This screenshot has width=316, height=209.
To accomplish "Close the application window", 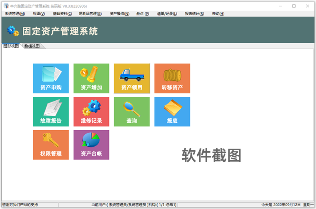I will point(308,6).
